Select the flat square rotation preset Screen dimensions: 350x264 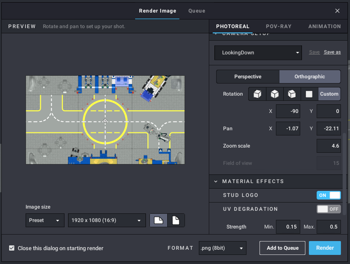309,94
